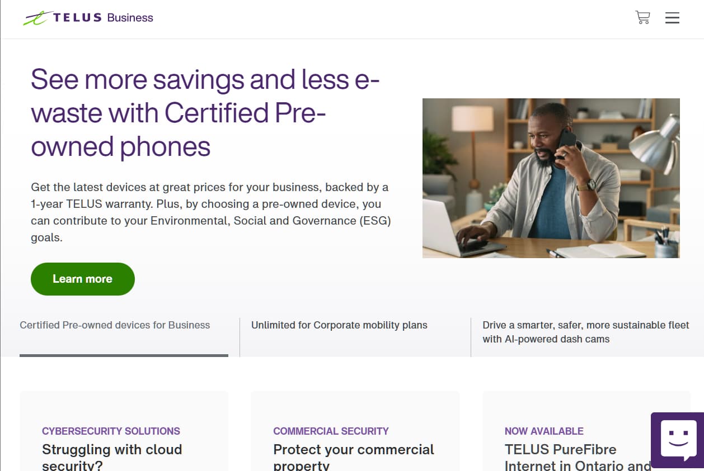Viewport: 704px width, 471px height.
Task: Click the Cybersecurity Solutions category label
Action: click(x=111, y=431)
